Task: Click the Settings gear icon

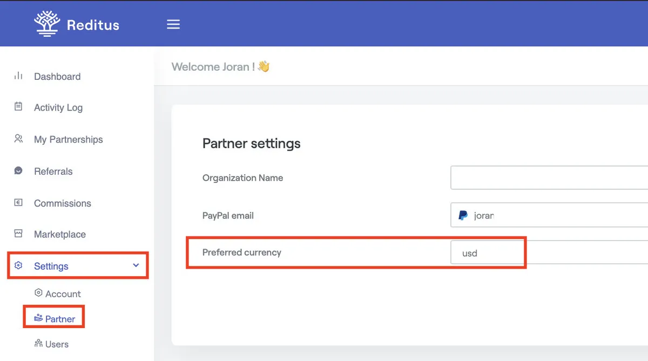Action: [x=18, y=265]
